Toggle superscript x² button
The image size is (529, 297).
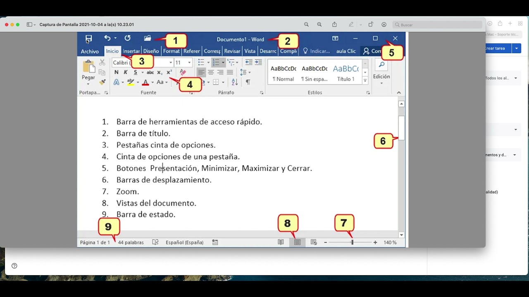169,72
